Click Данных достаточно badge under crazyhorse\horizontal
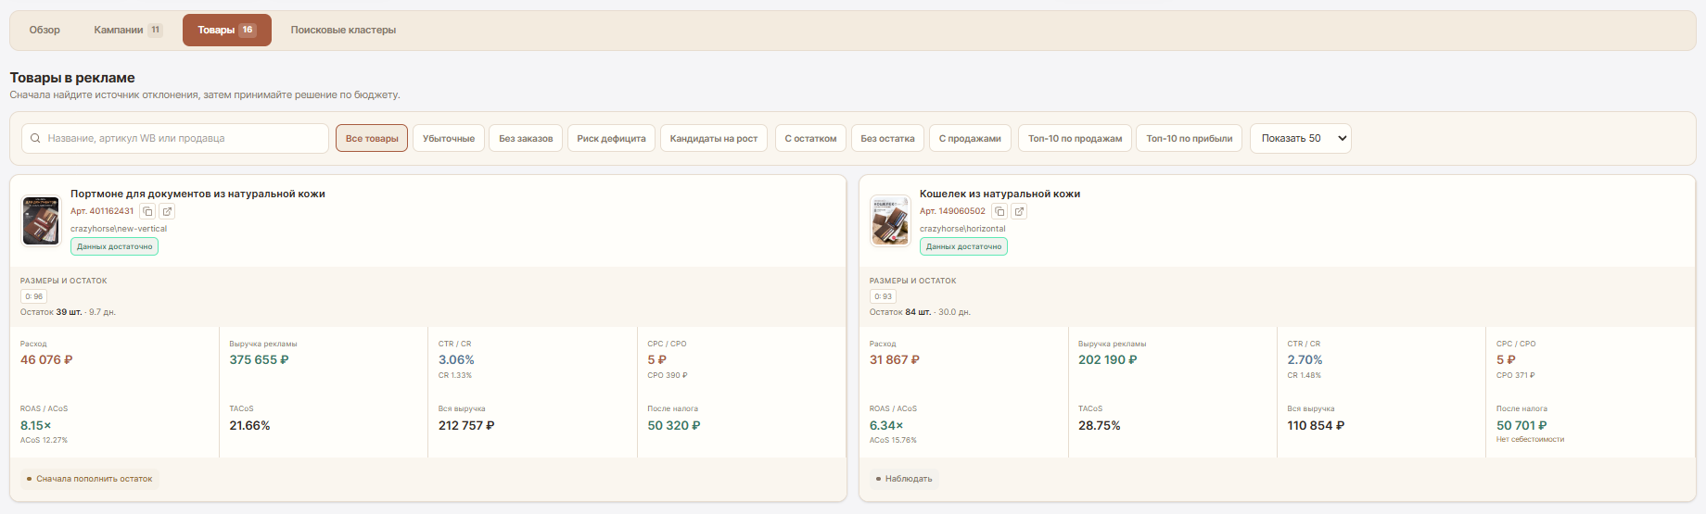This screenshot has height=514, width=1706. click(x=963, y=246)
